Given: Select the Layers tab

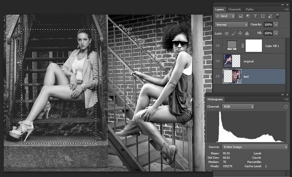Looking at the screenshot, I should tap(219, 9).
